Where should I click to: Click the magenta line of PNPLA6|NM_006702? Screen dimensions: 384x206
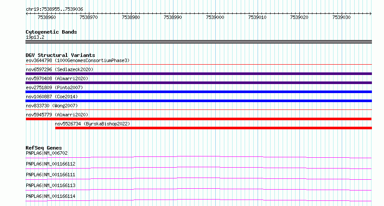pos(198,157)
